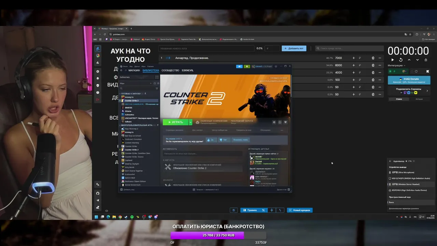Open Steam account s3xnevil dropdown

tap(264, 66)
